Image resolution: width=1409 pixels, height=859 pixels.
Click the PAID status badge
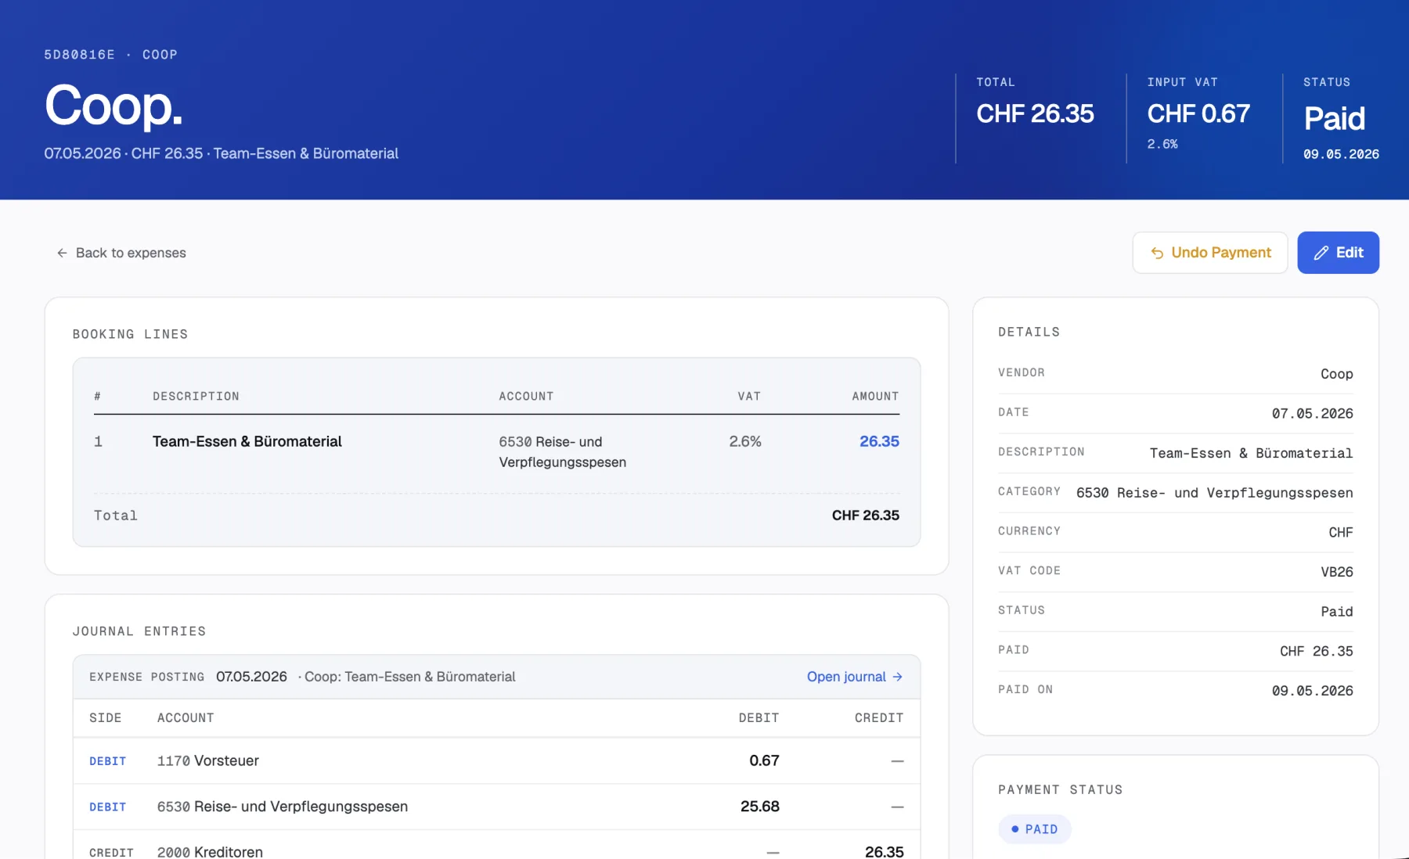(1035, 829)
